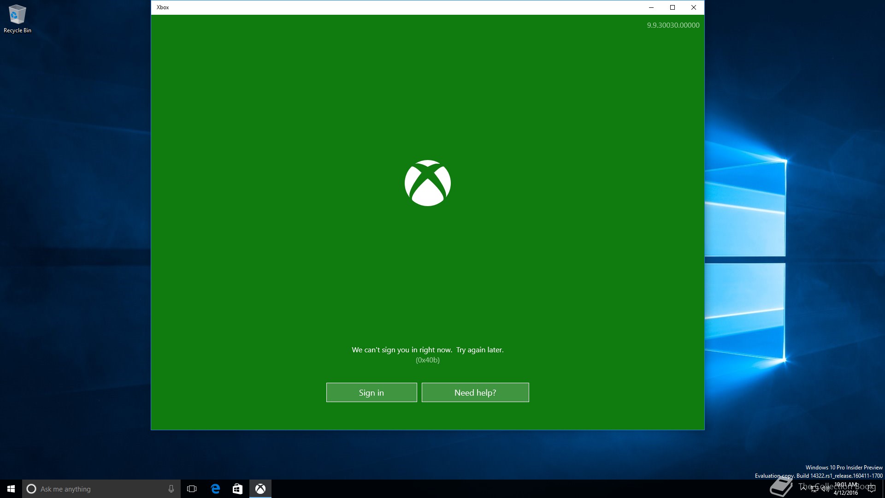
Task: Select the error code text (0x40b)
Action: pyautogui.click(x=428, y=360)
